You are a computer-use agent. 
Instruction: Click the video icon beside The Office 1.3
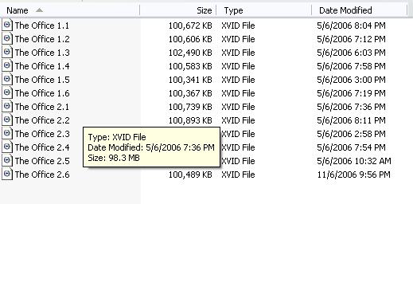(x=7, y=53)
